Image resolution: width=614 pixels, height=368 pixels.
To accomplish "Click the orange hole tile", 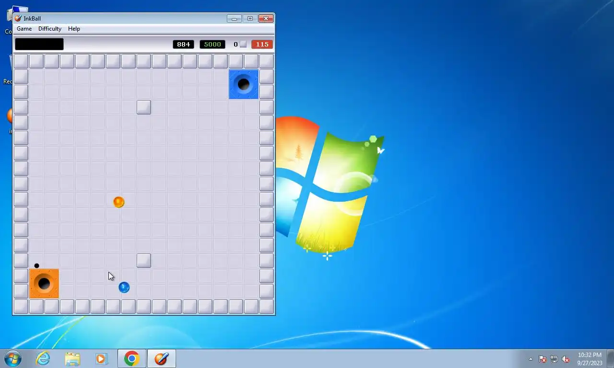I will tap(44, 284).
